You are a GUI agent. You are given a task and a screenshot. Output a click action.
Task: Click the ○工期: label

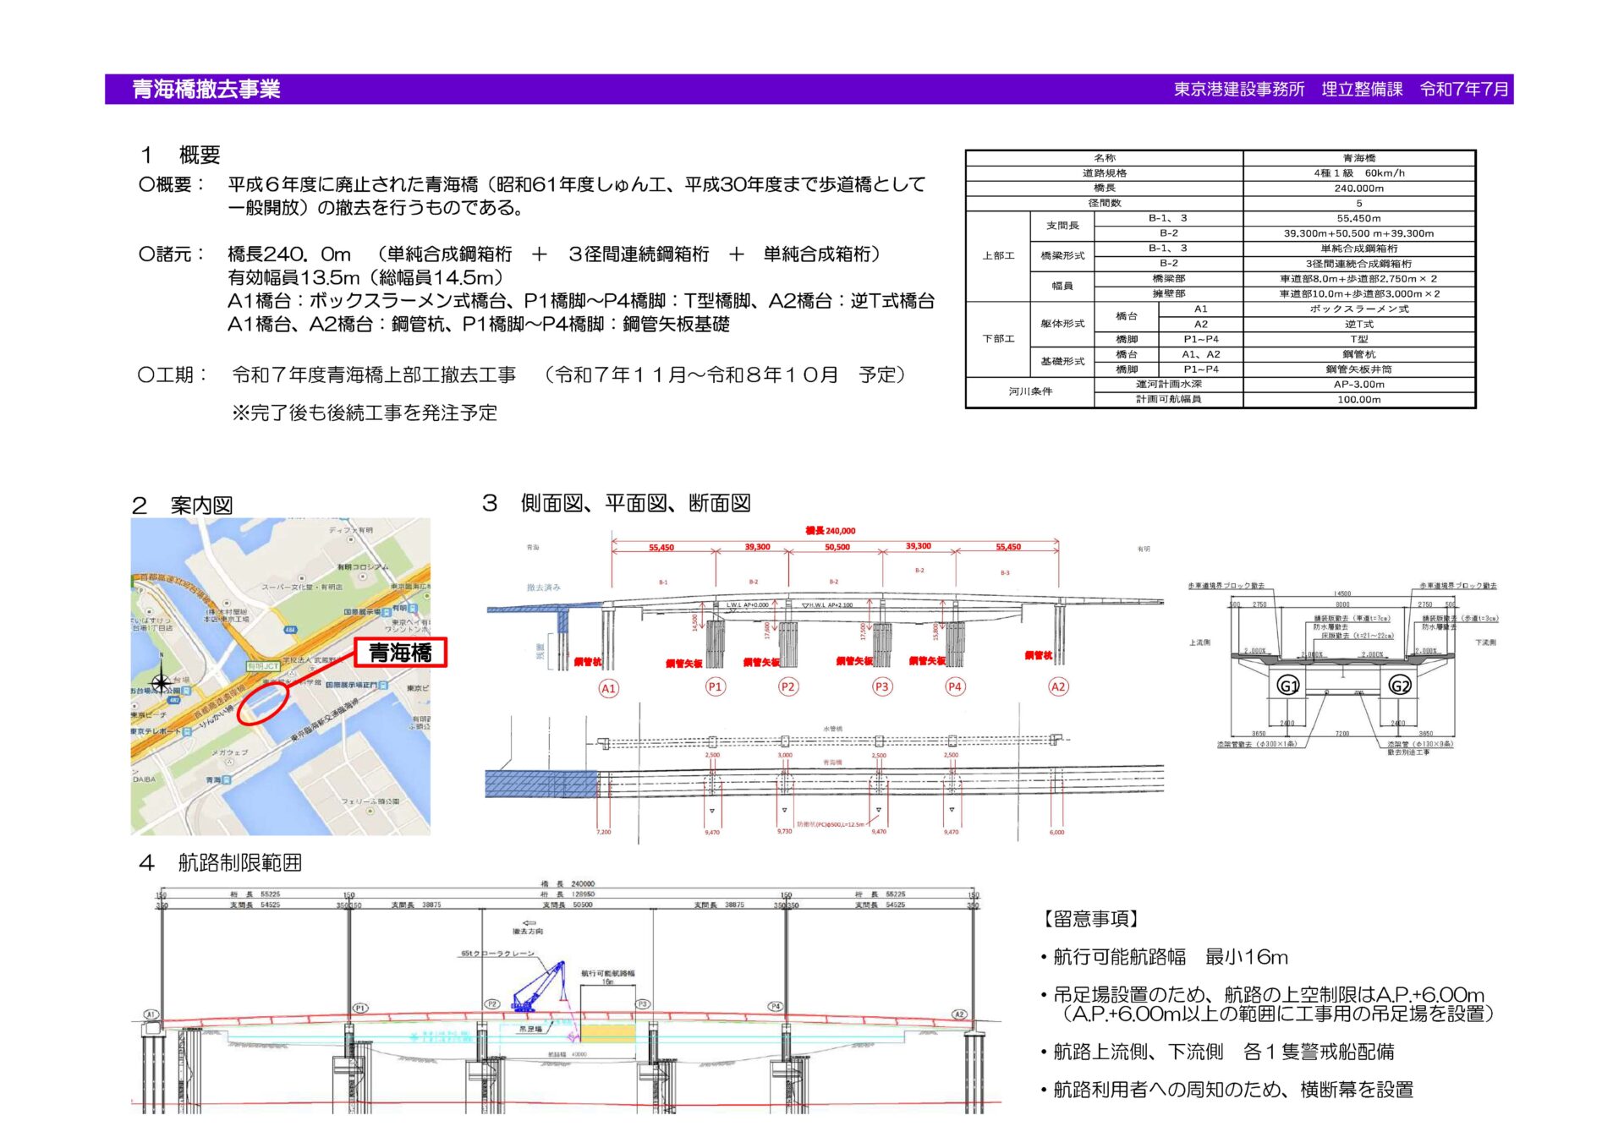pyautogui.click(x=172, y=374)
